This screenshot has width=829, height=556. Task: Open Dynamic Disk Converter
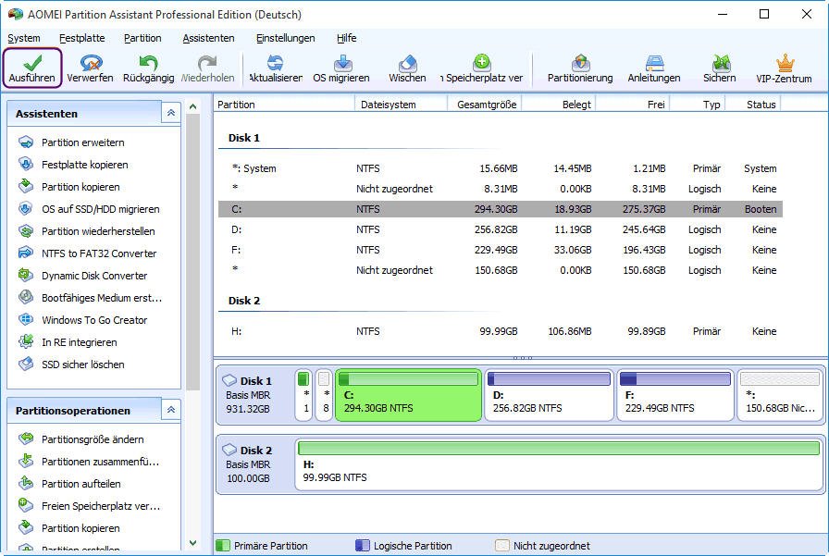(x=83, y=276)
